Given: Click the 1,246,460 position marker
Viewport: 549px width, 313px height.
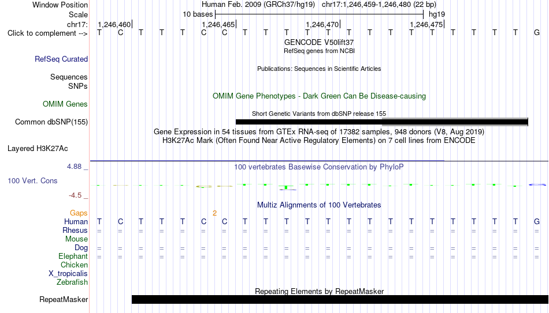Looking at the screenshot, I should point(114,24).
